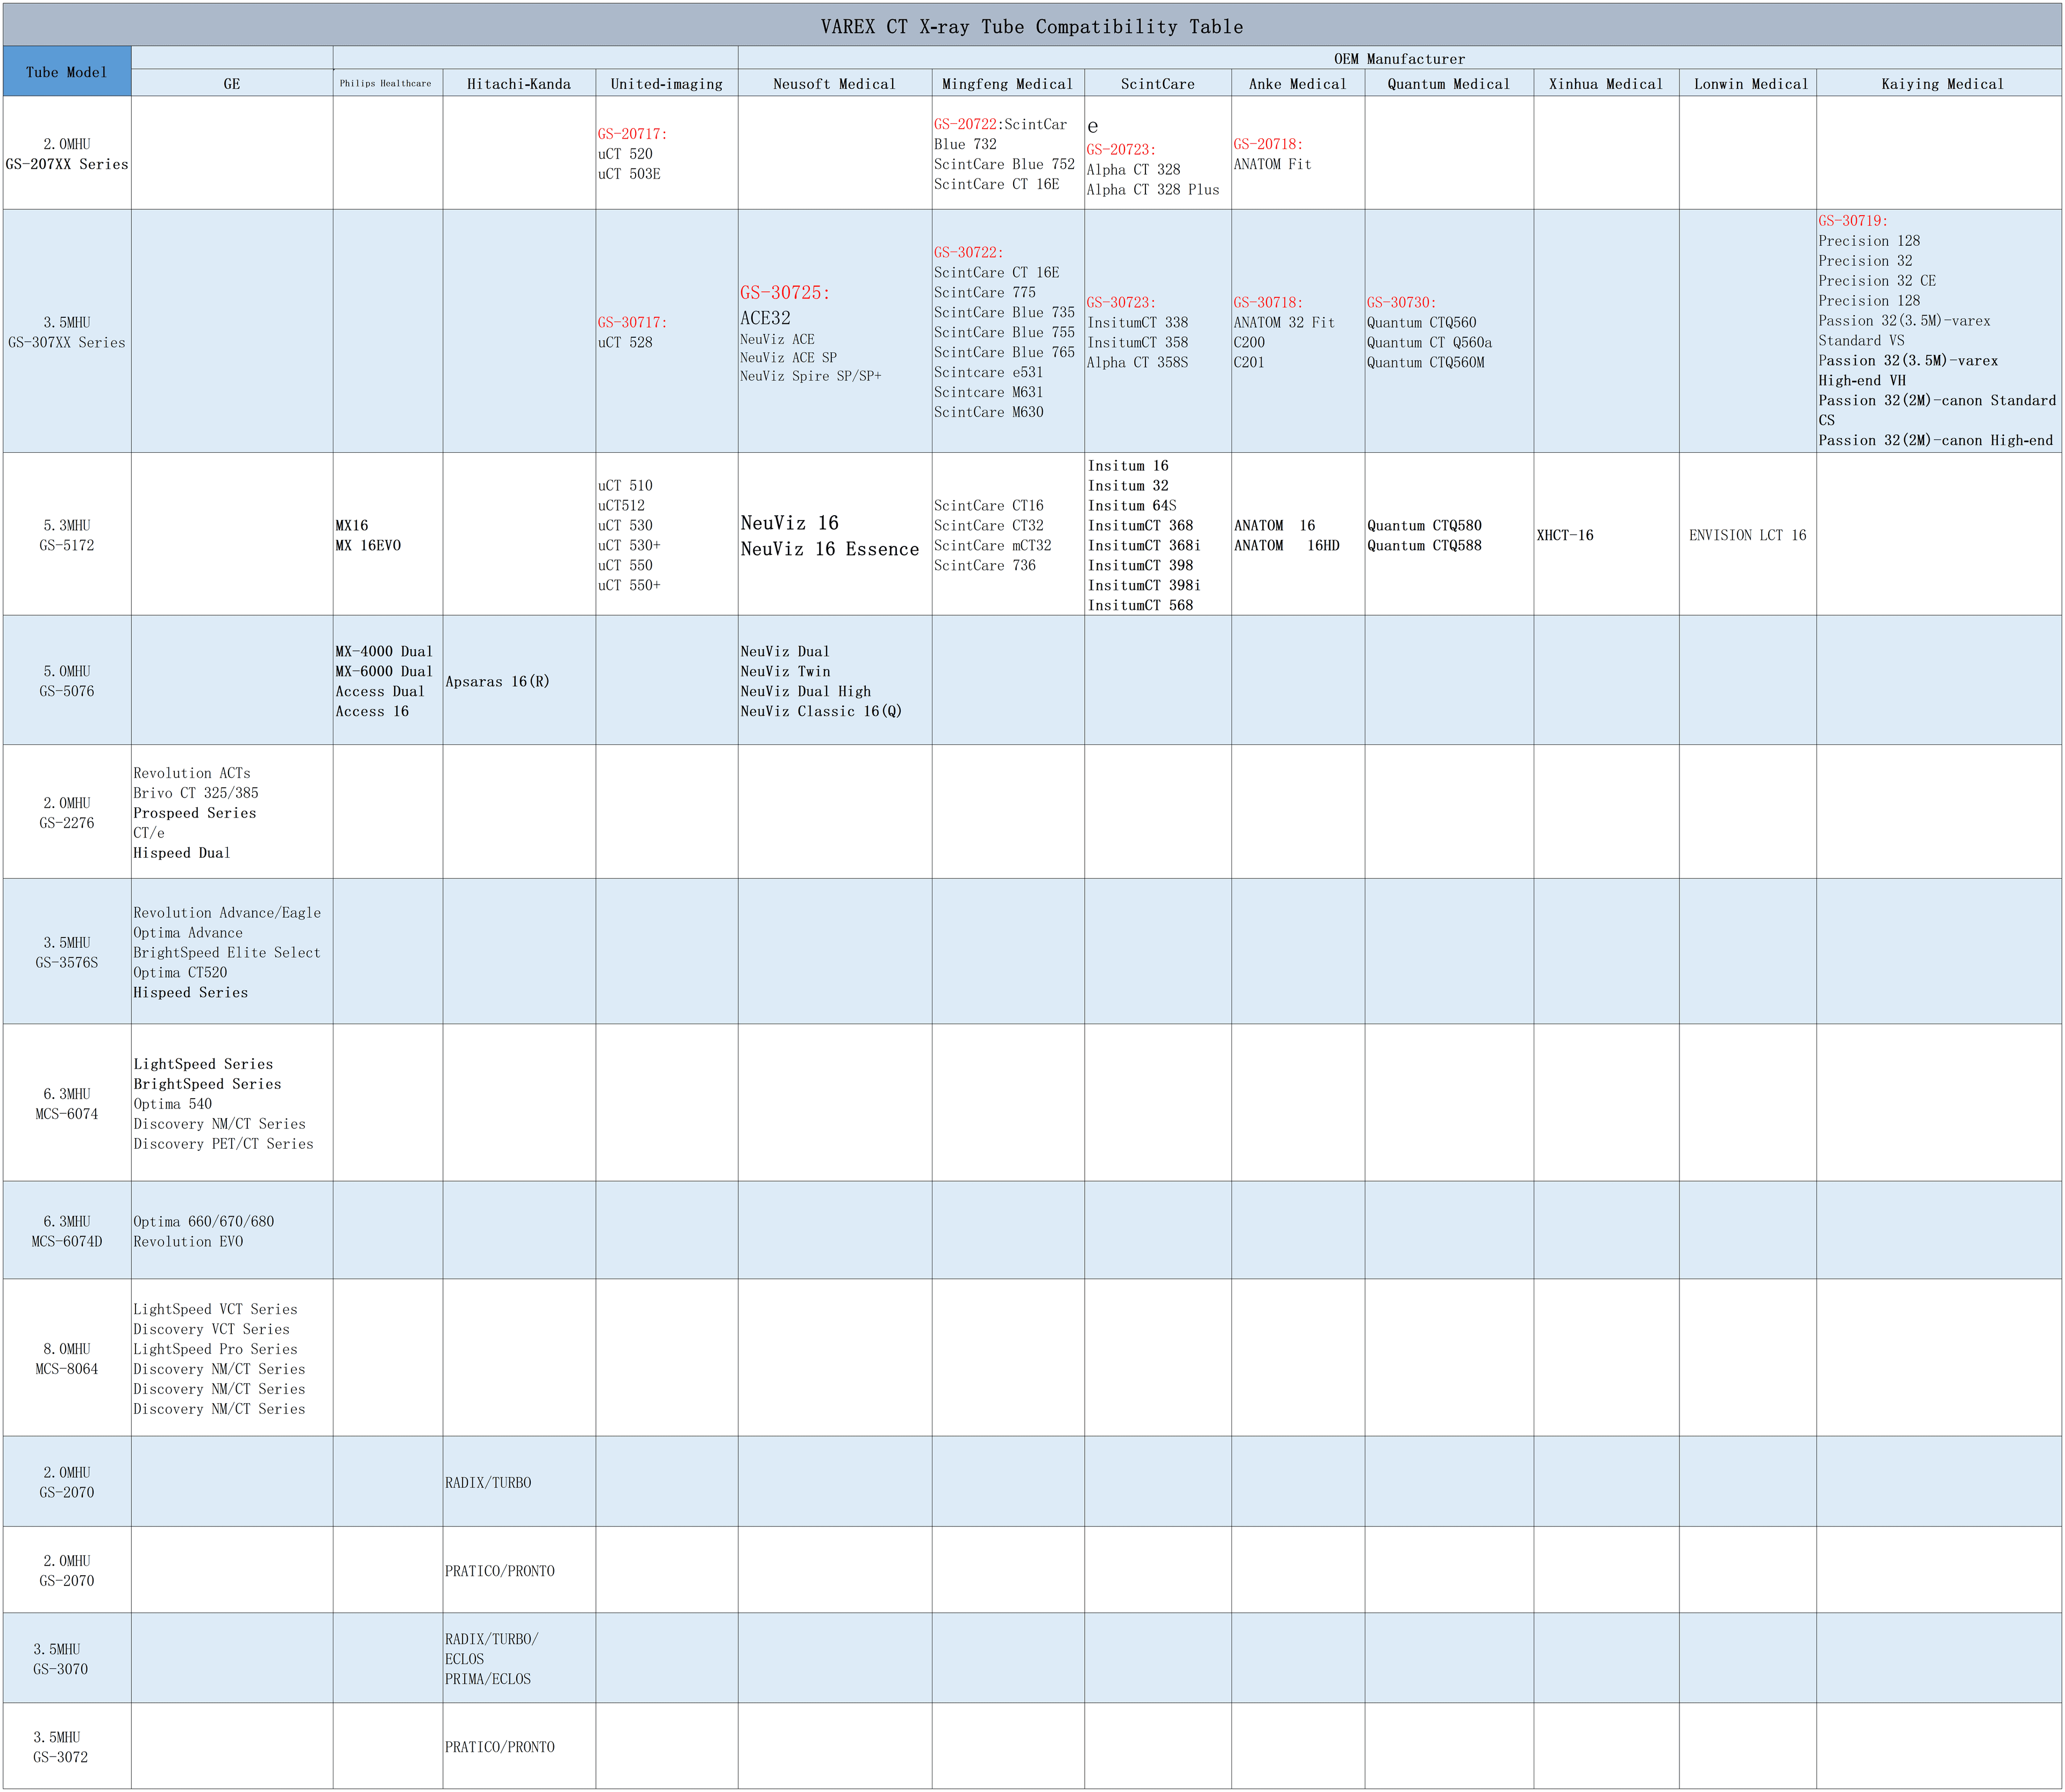Click the red "GS-30730:" entry
This screenshot has width=2065, height=1792.
[1401, 302]
